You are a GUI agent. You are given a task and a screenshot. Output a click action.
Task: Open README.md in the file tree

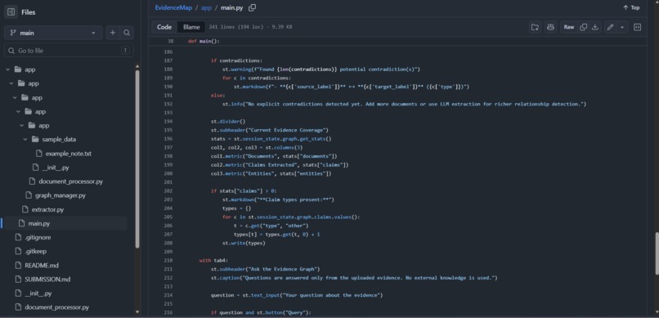click(x=42, y=266)
